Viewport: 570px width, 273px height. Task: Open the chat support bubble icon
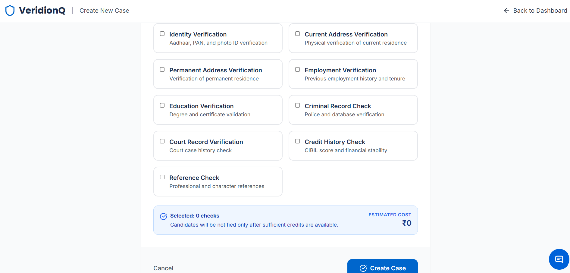point(559,259)
